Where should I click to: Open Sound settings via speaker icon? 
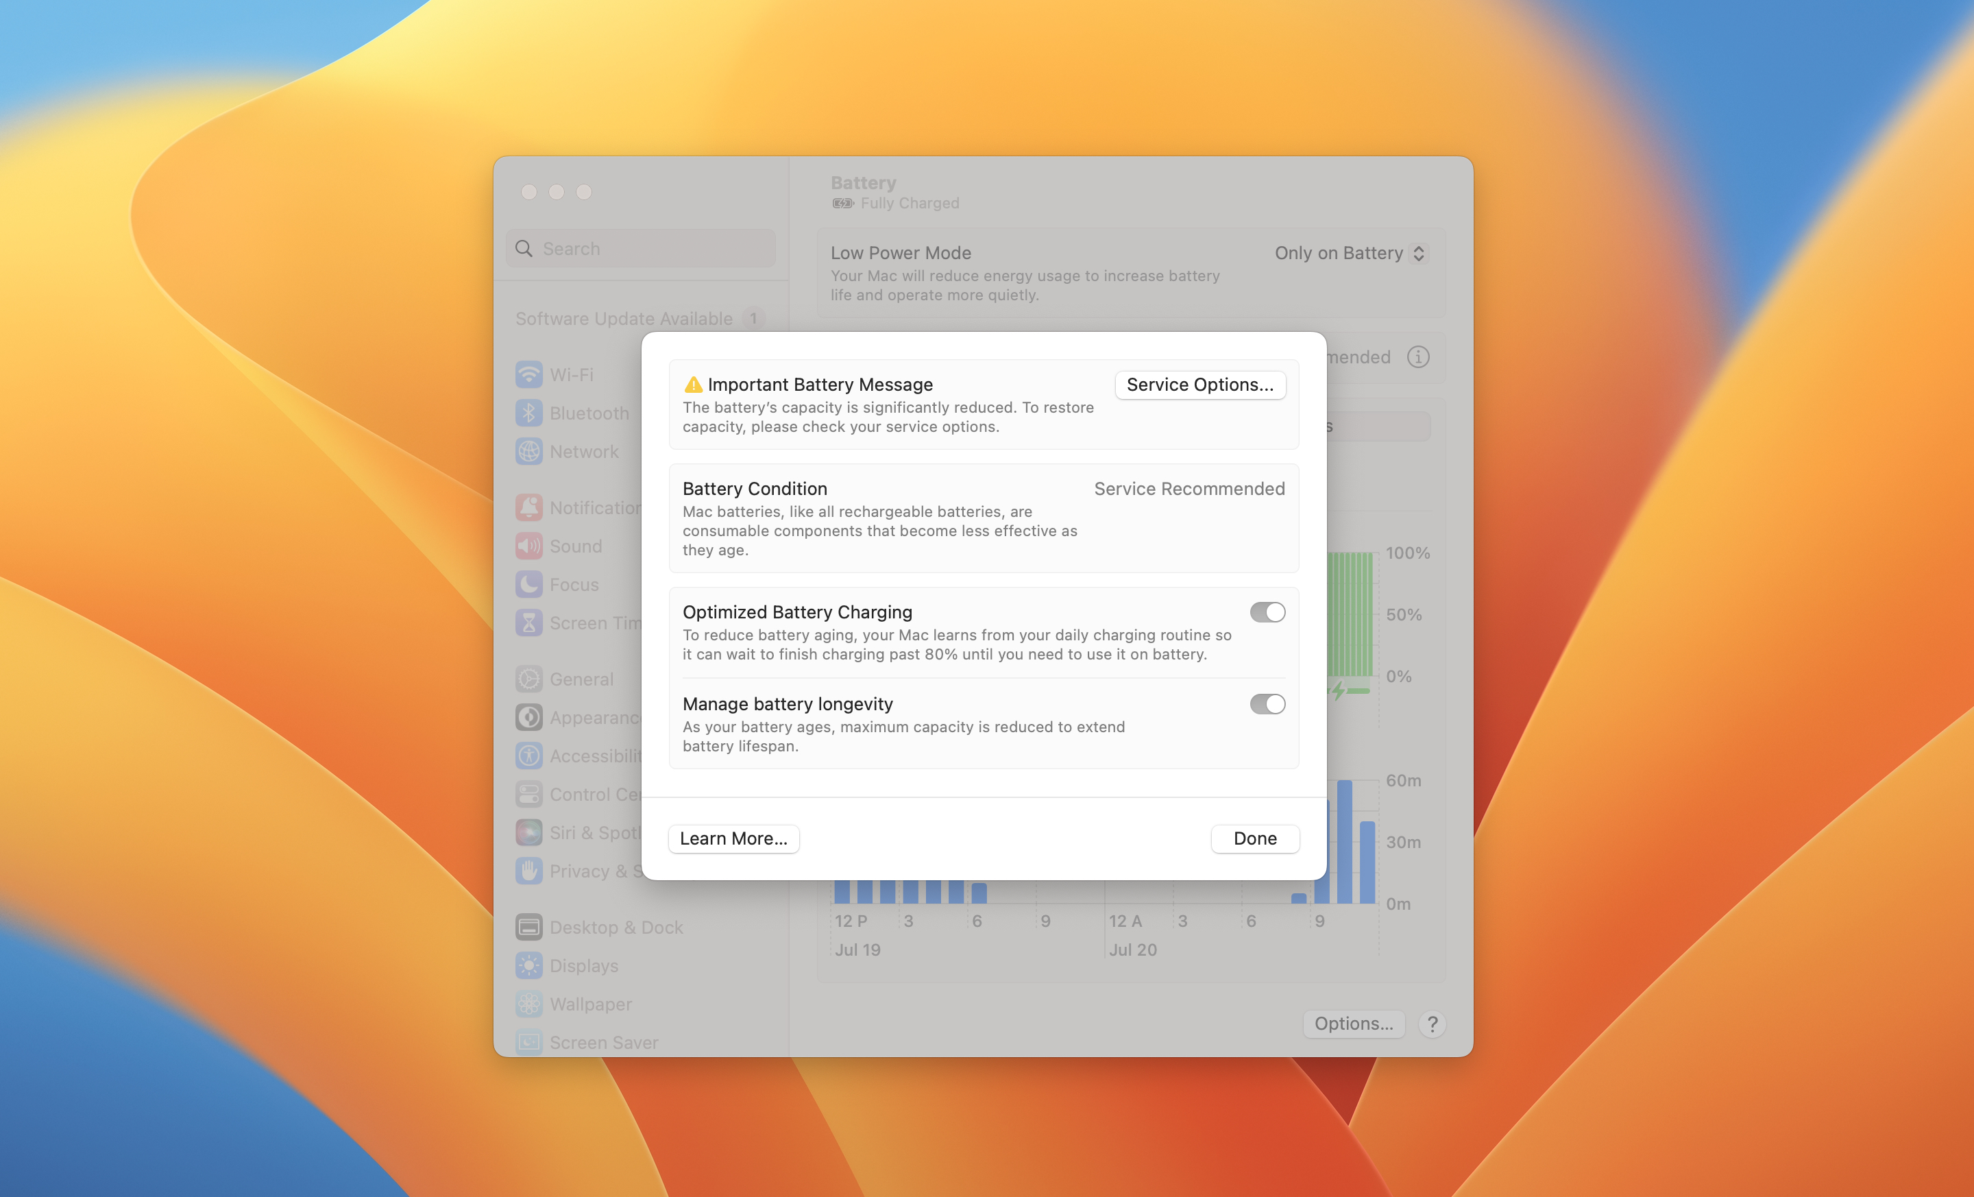(x=528, y=546)
